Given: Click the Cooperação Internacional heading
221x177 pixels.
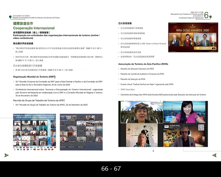Looking at the screenshot, I should click(34, 28).
